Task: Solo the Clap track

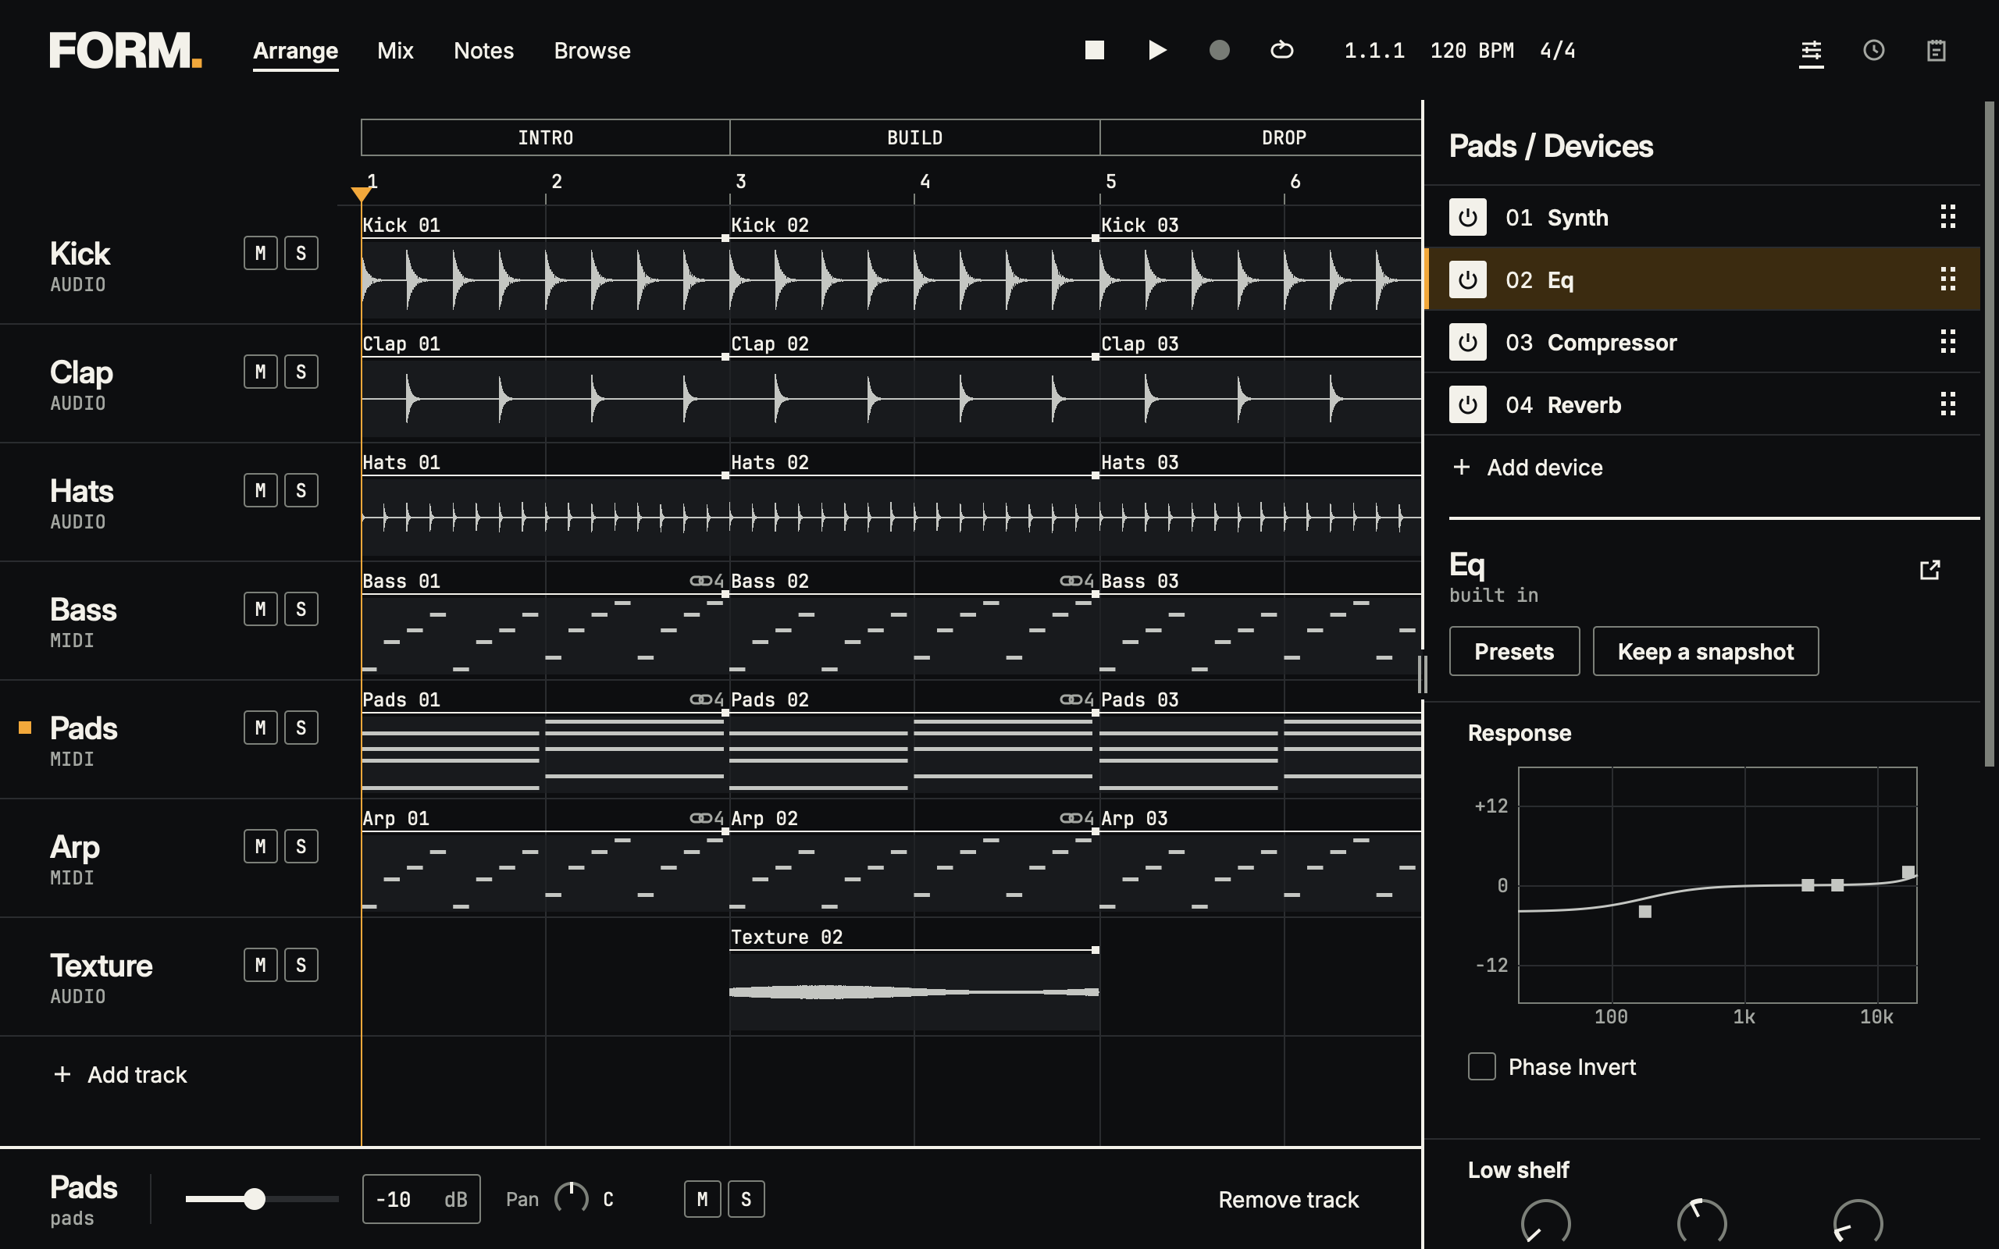Action: click(301, 372)
